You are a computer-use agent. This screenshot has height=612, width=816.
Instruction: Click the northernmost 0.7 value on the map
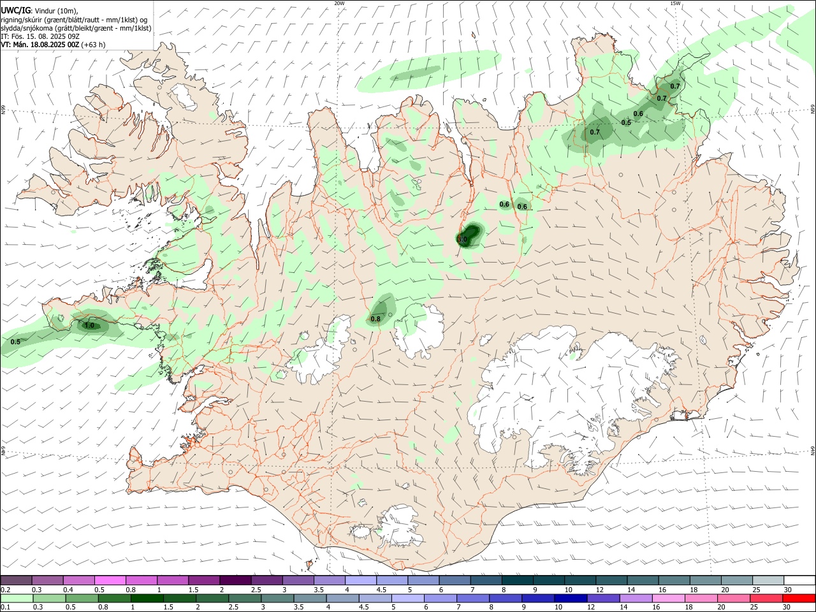(x=675, y=86)
